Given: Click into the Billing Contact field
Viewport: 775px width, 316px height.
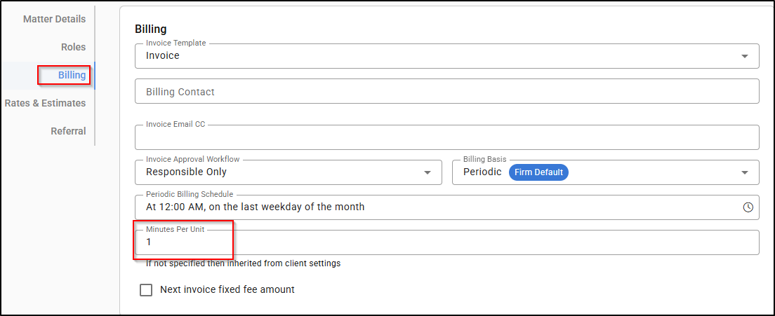Looking at the screenshot, I should [x=446, y=92].
